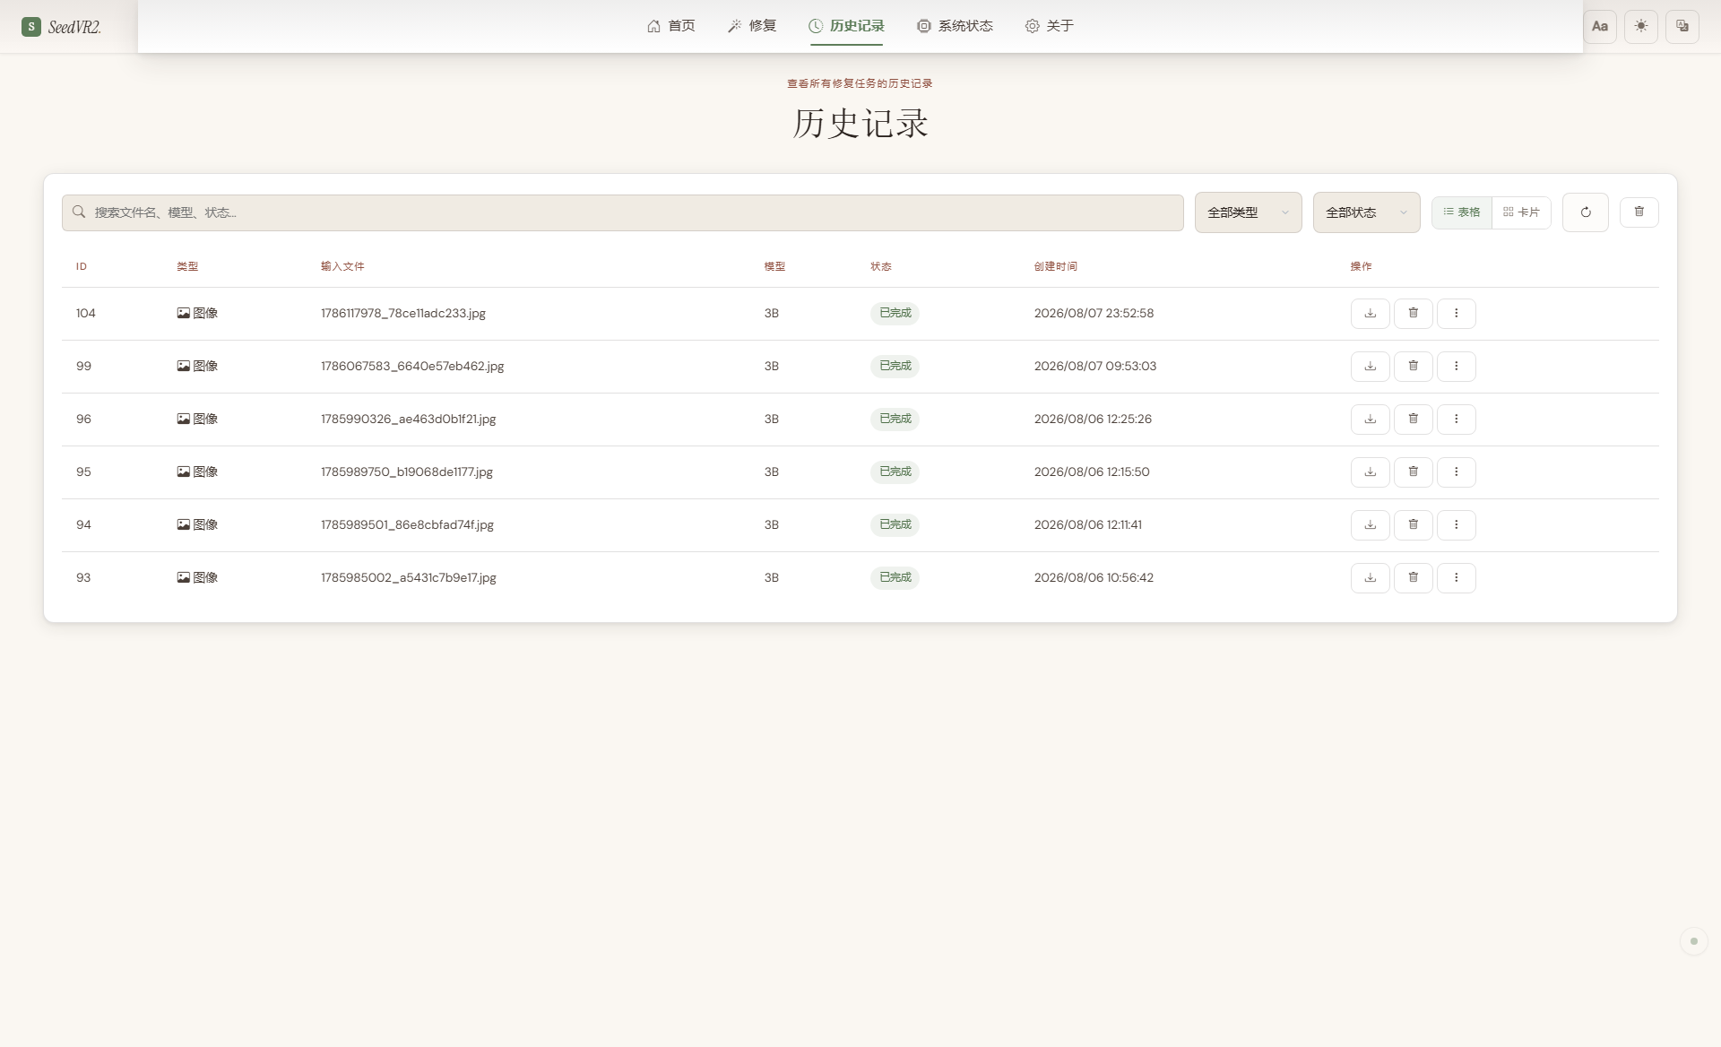Download result for task ID 93
The image size is (1721, 1047).
(x=1370, y=578)
